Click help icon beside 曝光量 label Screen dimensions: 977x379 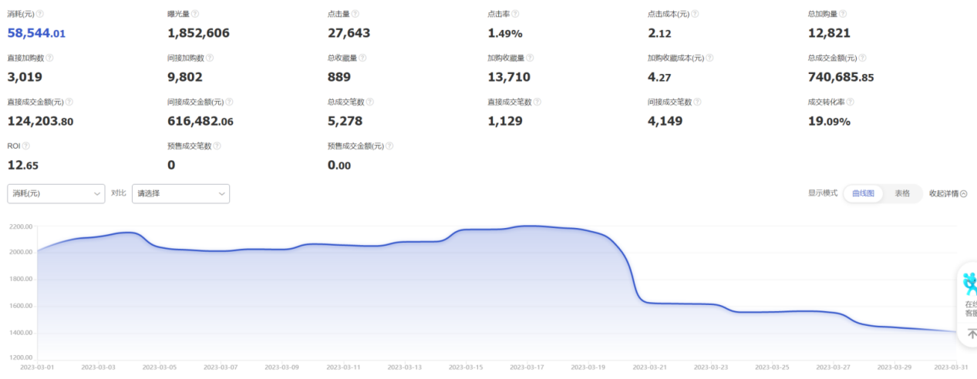(x=195, y=14)
